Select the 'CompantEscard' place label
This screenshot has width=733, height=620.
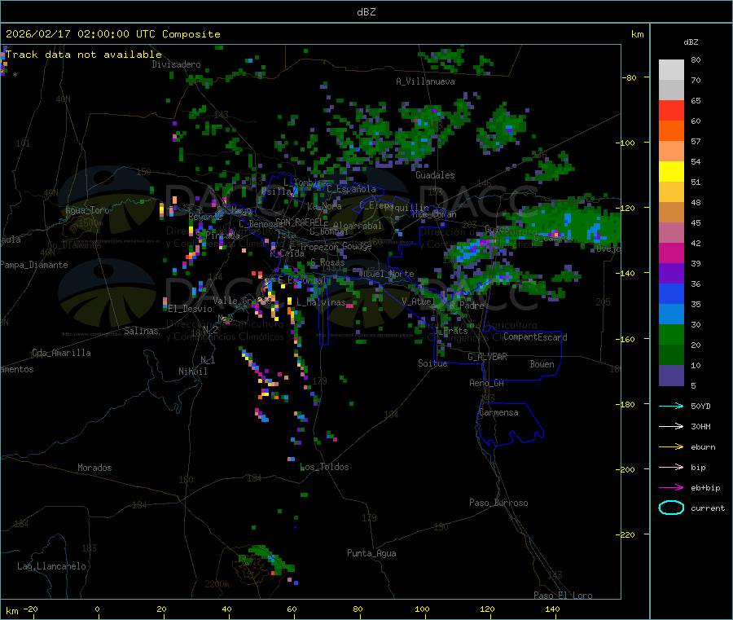(535, 337)
